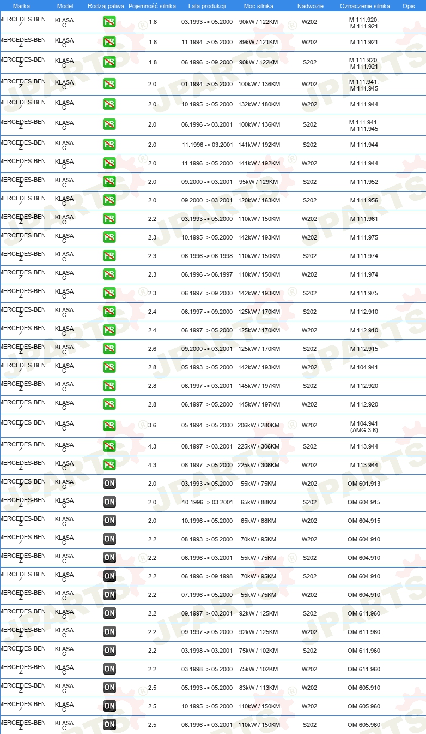Click the ON icon in the 08.1993 -> 05.2000 row

pos(109,539)
